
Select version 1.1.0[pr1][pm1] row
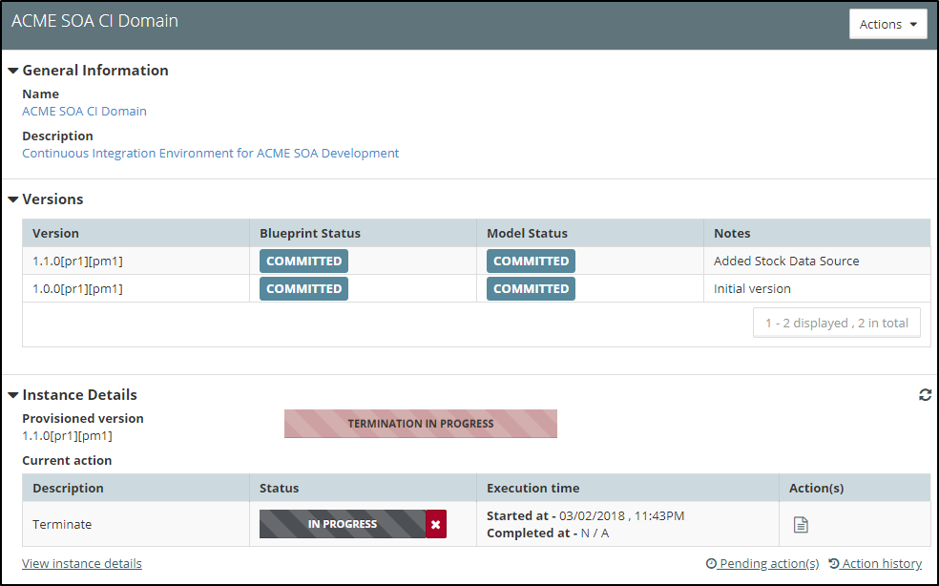tap(77, 261)
